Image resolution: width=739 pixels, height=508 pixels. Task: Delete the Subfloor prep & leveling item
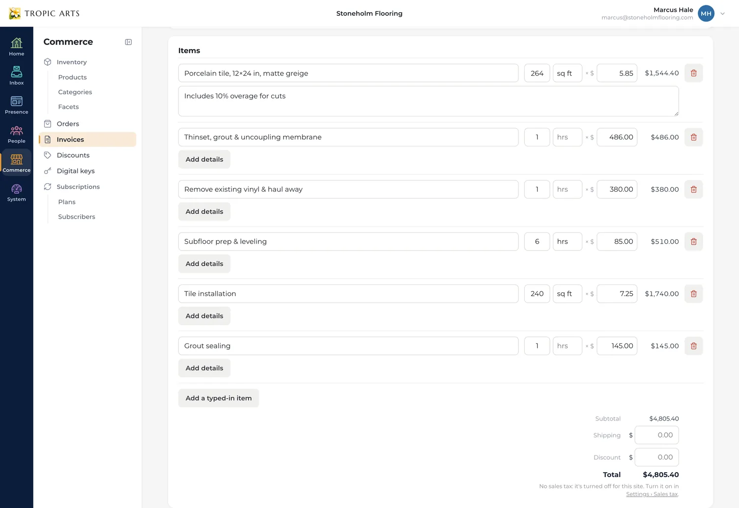pyautogui.click(x=693, y=241)
